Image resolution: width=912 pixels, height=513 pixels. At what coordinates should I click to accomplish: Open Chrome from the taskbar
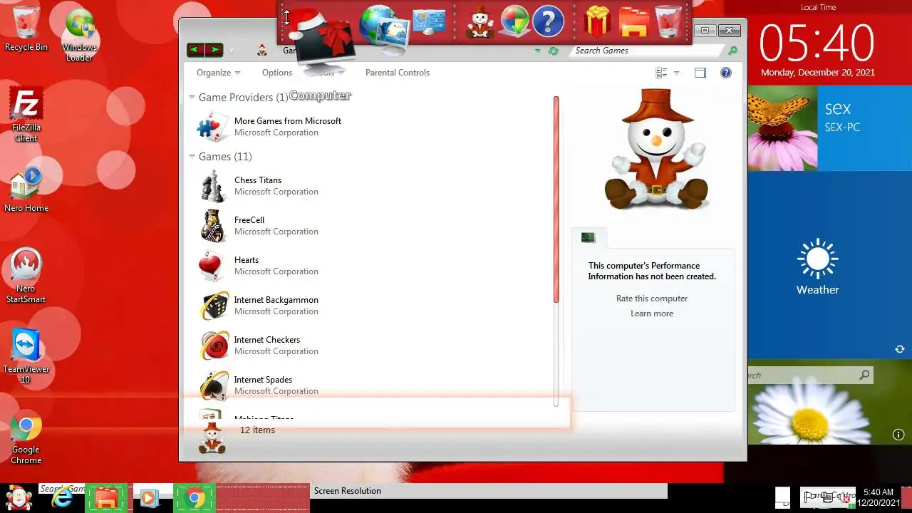coord(193,497)
